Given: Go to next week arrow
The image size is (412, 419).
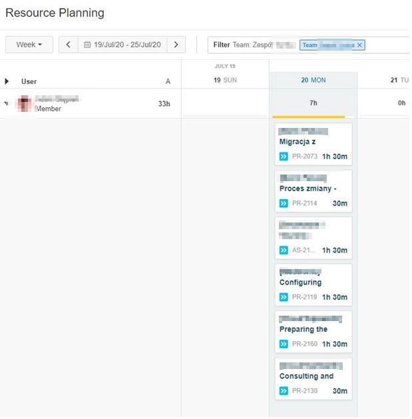Looking at the screenshot, I should coord(176,45).
